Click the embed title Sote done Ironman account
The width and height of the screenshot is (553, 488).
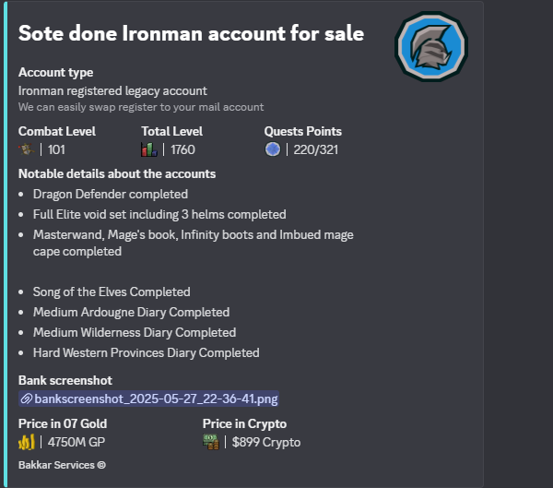click(191, 33)
